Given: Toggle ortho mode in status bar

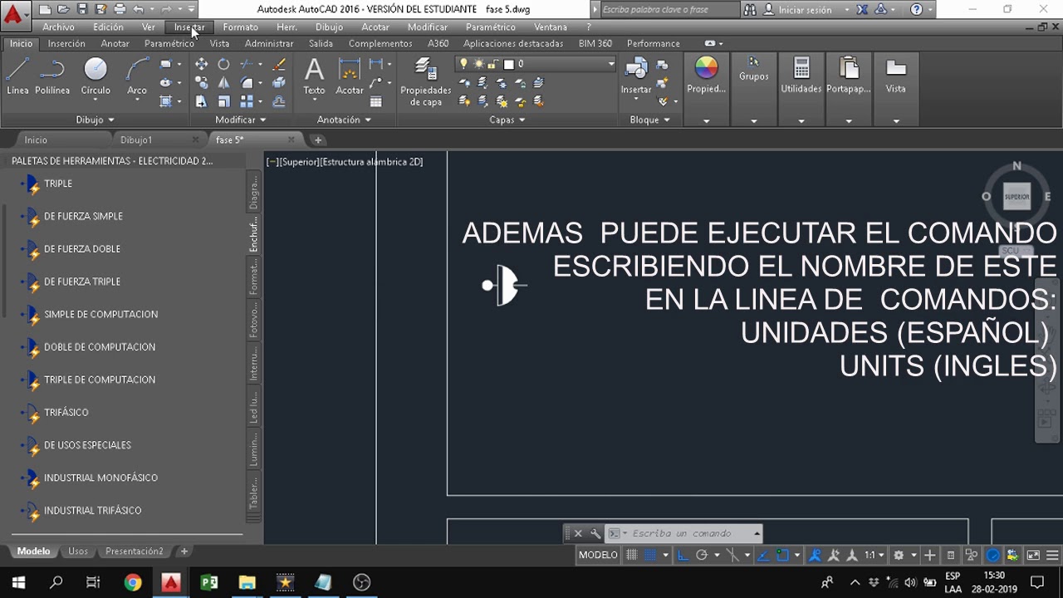Looking at the screenshot, I should (683, 555).
